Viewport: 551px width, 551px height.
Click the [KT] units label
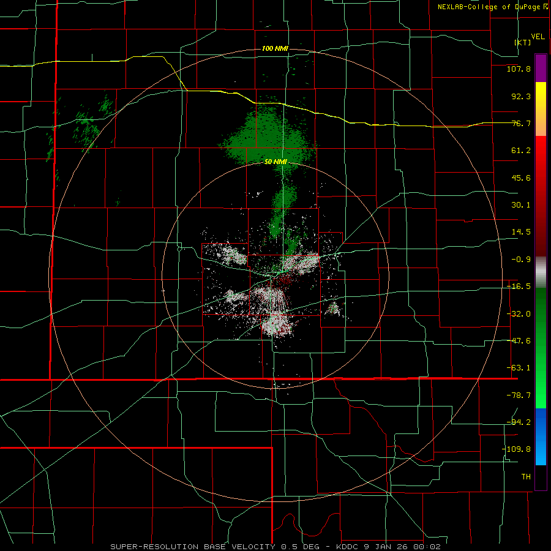[523, 42]
